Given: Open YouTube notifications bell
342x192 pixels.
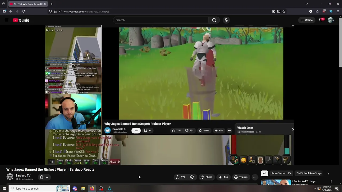Looking at the screenshot, I should click(321, 20).
